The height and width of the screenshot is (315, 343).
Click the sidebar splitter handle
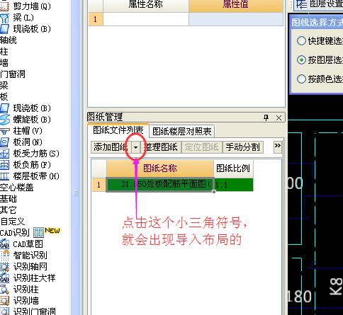pos(76,193)
